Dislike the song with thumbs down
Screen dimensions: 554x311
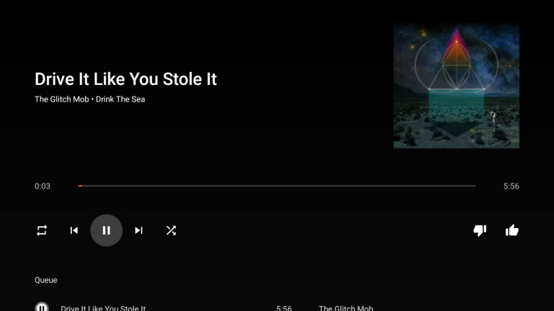(480, 230)
